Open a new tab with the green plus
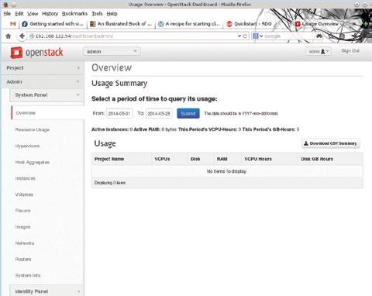Image resolution: width=372 pixels, height=296 pixels. pyautogui.click(x=366, y=24)
